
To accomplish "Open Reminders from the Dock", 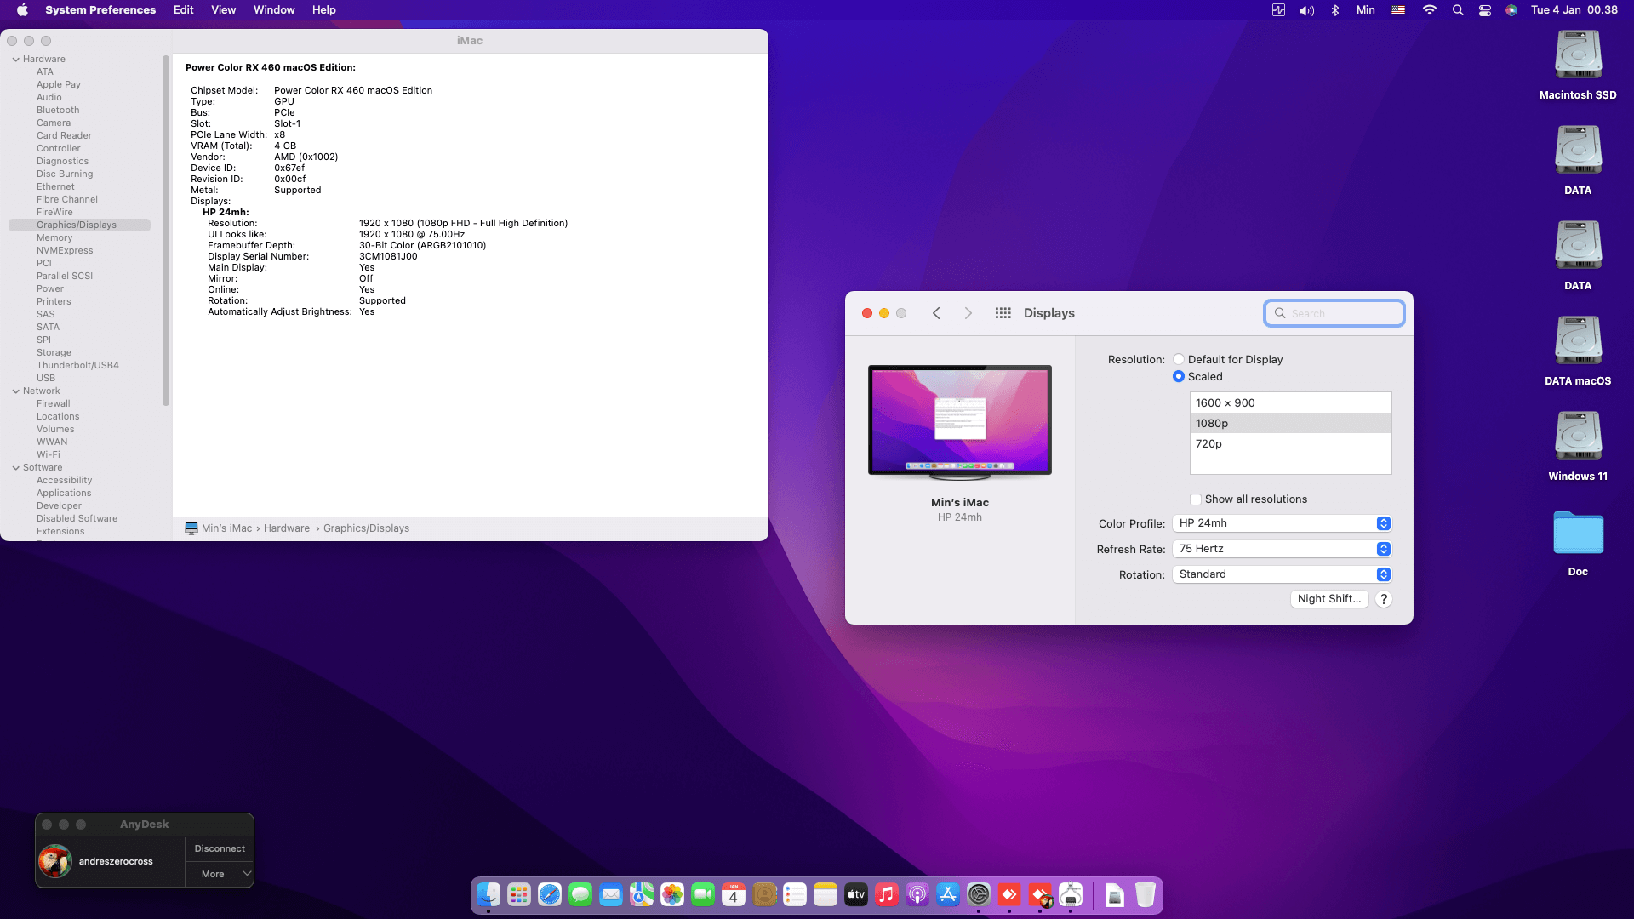I will coord(795,894).
